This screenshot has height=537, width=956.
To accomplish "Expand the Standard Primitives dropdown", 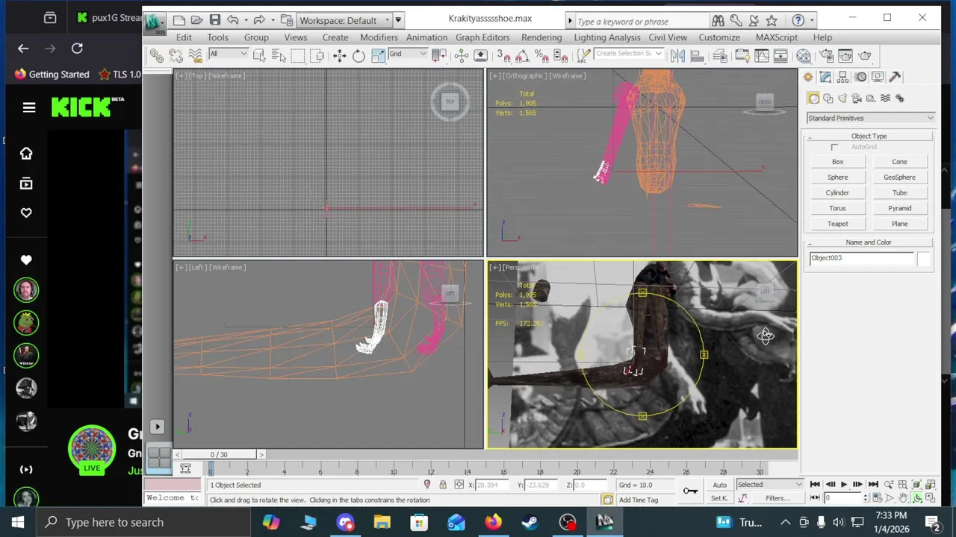I will (870, 118).
